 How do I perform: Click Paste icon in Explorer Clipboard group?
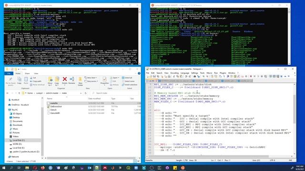26,79
